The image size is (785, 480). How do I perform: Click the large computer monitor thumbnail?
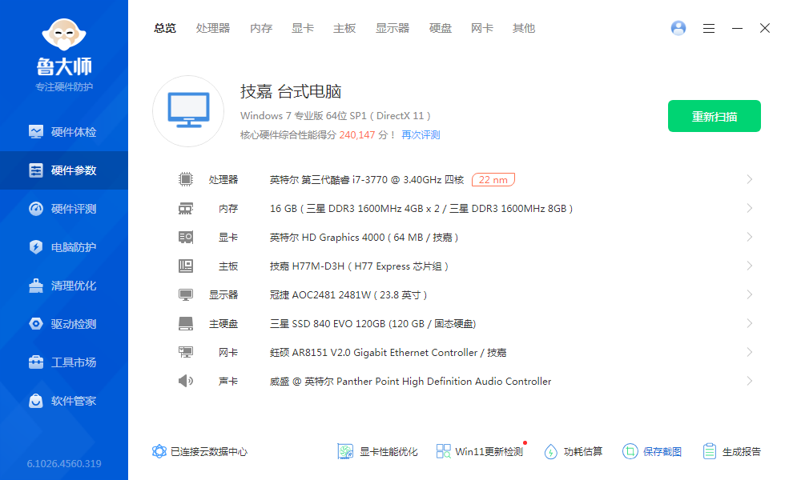(188, 111)
